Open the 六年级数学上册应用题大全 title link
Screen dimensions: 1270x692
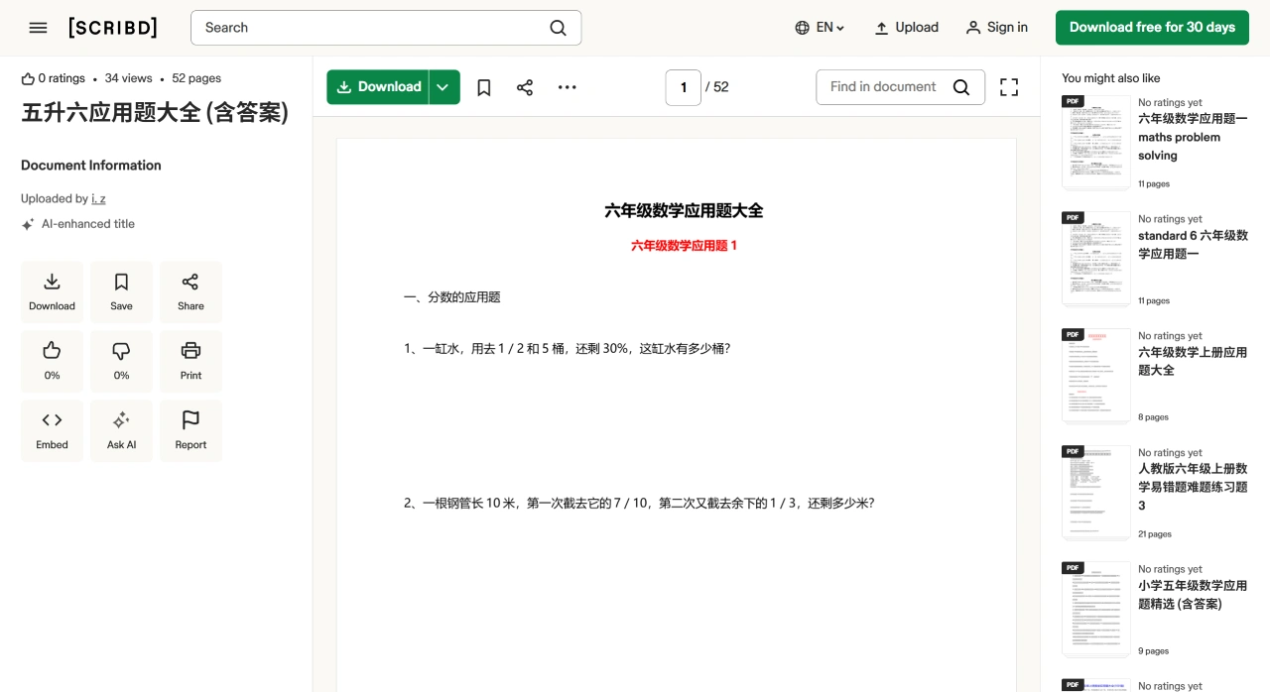(1193, 361)
